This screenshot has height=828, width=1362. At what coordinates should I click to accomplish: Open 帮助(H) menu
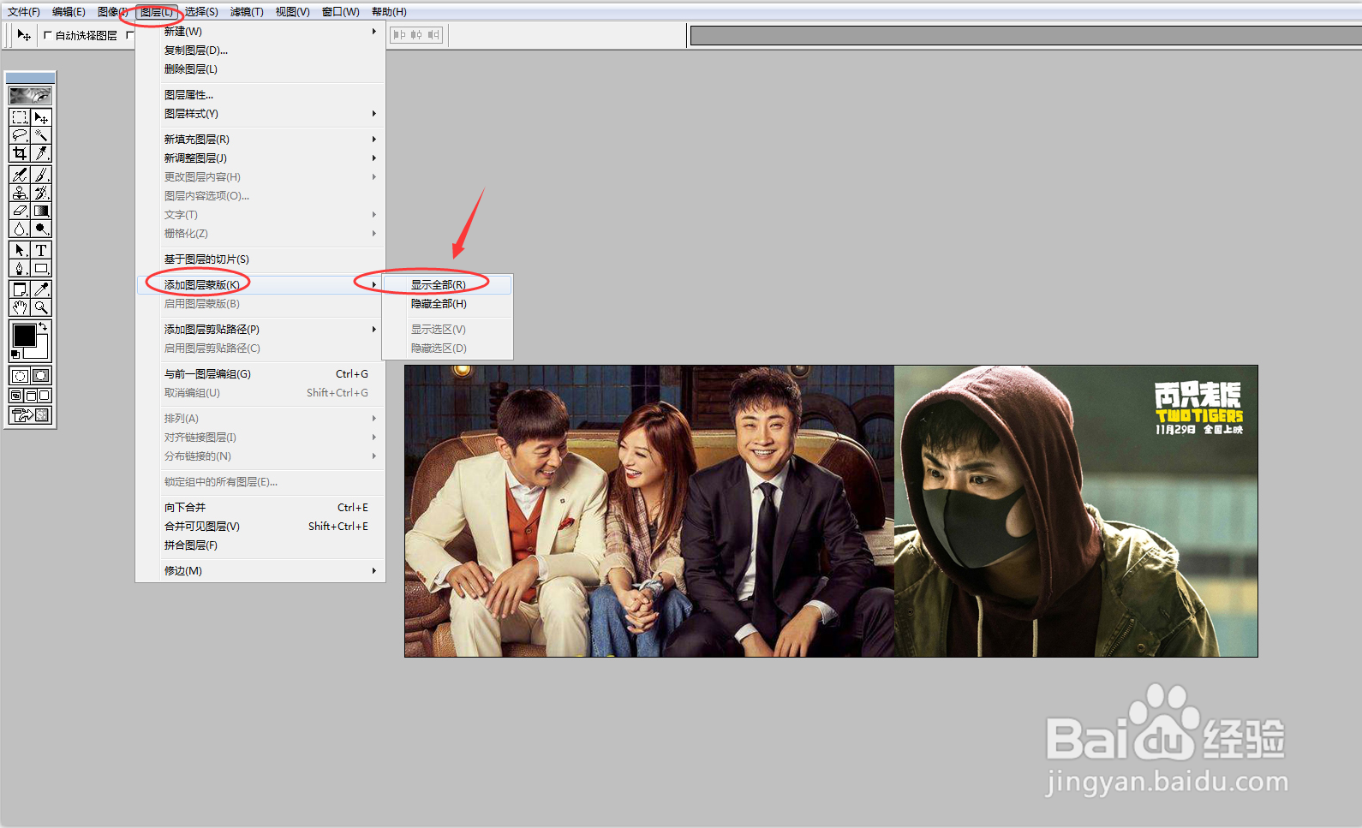(389, 12)
